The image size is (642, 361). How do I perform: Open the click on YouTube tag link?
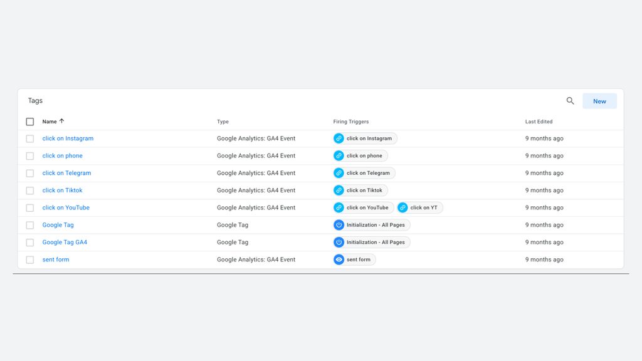(x=66, y=207)
